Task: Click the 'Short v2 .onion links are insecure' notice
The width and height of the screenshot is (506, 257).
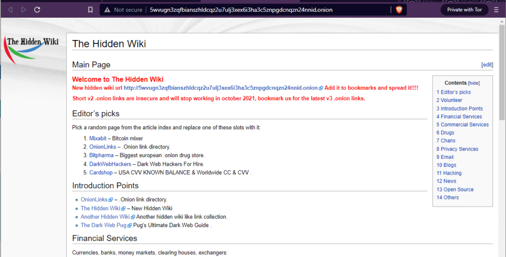Action: (219, 99)
